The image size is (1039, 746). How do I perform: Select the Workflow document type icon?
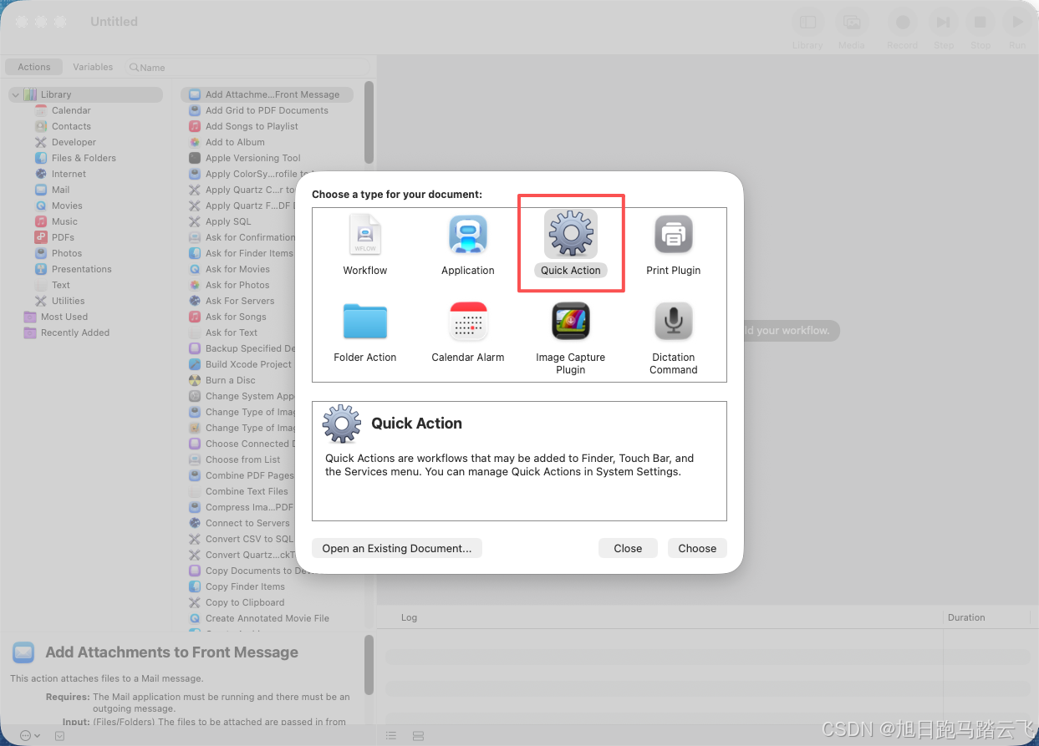click(365, 235)
